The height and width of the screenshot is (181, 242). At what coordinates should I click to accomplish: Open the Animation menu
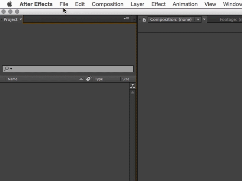coord(185,4)
